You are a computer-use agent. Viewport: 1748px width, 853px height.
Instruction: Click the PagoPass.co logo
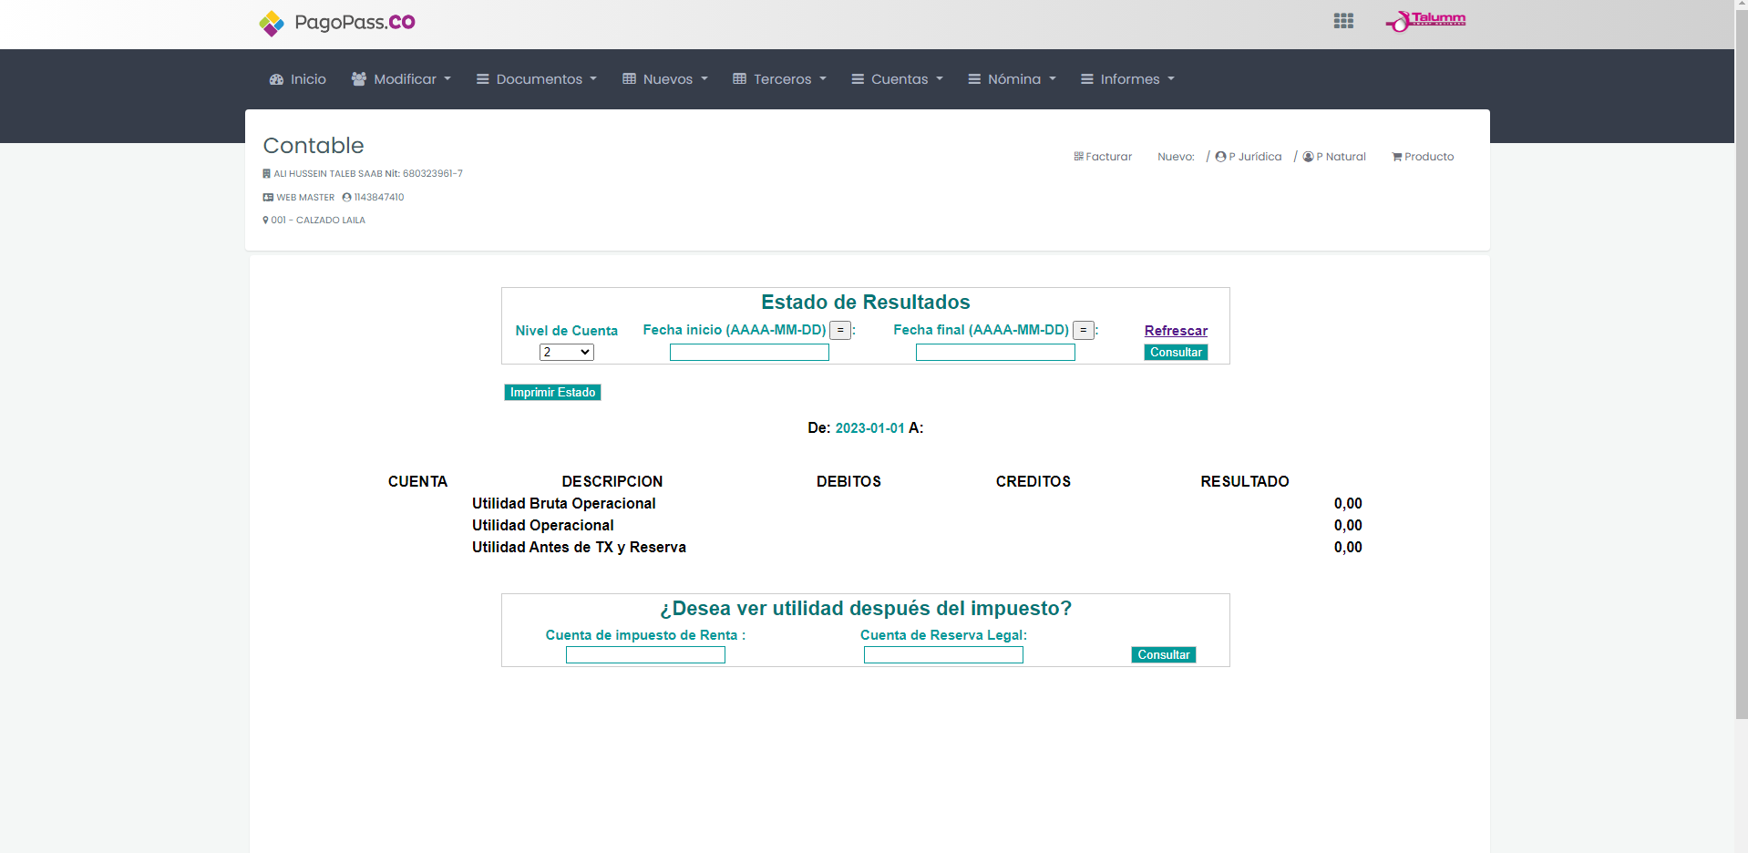point(336,23)
